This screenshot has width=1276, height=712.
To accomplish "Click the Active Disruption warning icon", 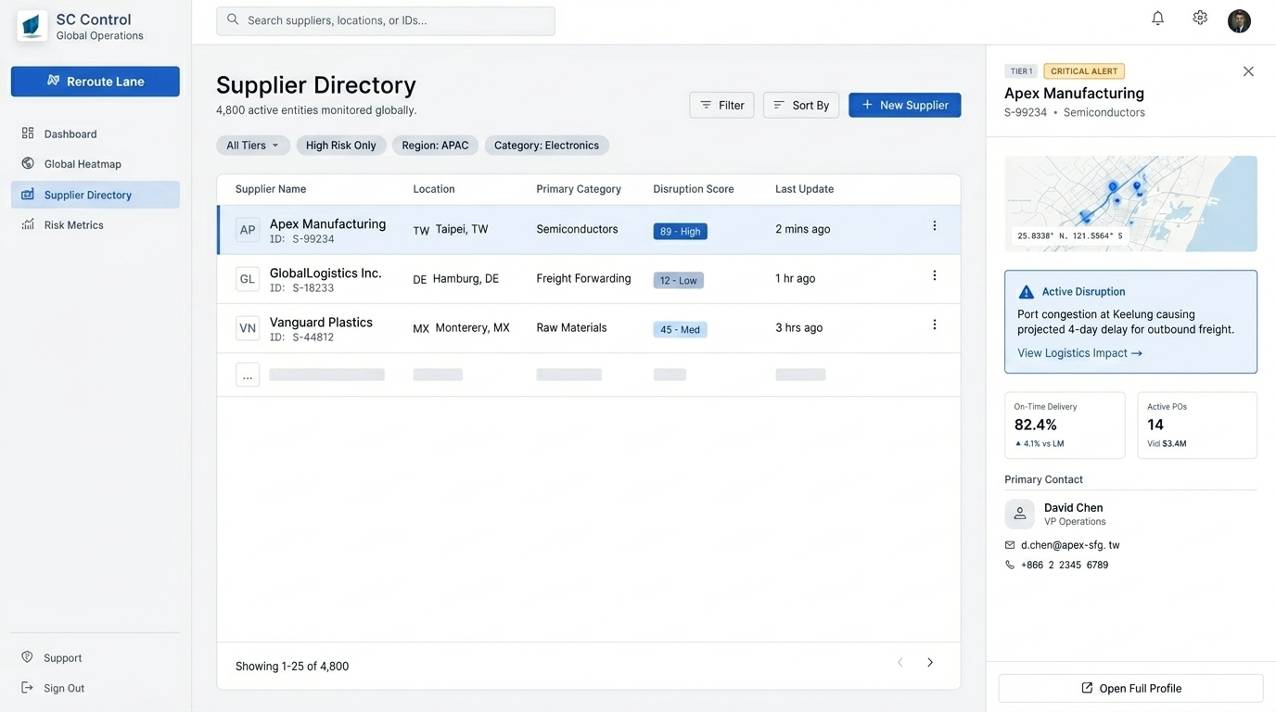I will tap(1026, 292).
